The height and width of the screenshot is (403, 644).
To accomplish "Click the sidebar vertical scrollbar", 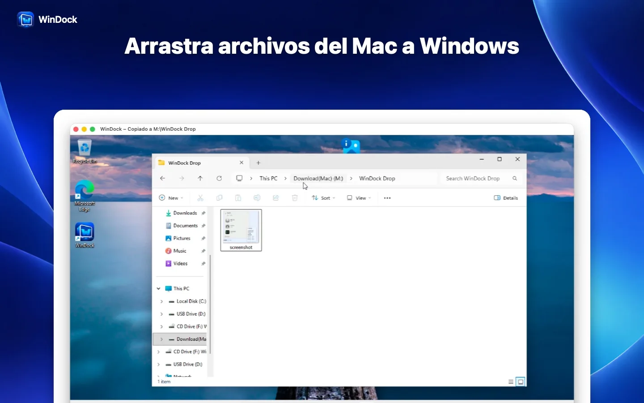I will tap(210, 304).
